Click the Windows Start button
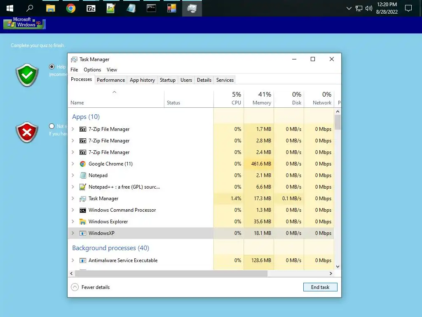Viewport: 422px width, 317px height. tap(10, 8)
